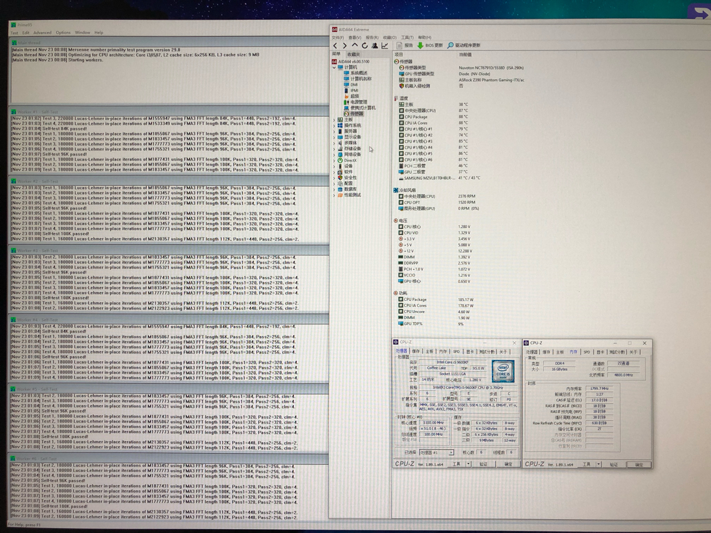Collapse the 计算机 tree node
711x533 pixels.
pyautogui.click(x=334, y=67)
